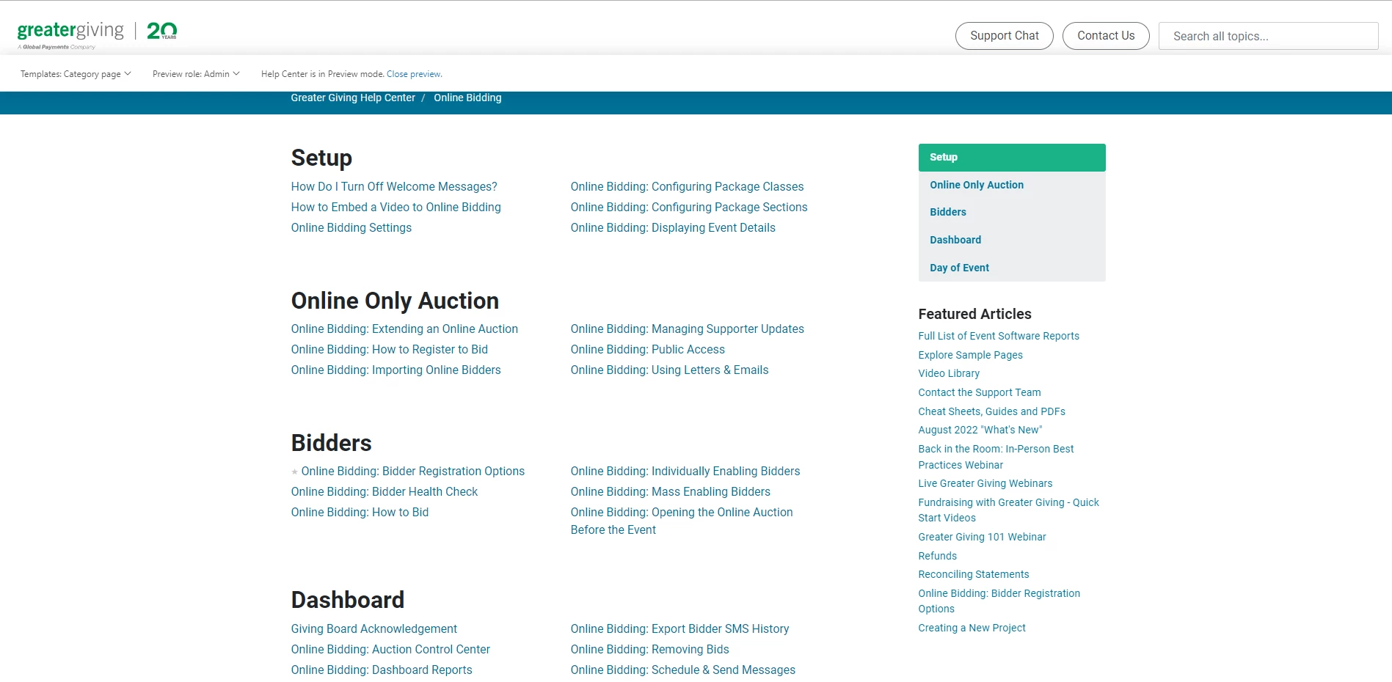Open Support Chat
Viewport: 1392px width, 682px height.
(1004, 36)
